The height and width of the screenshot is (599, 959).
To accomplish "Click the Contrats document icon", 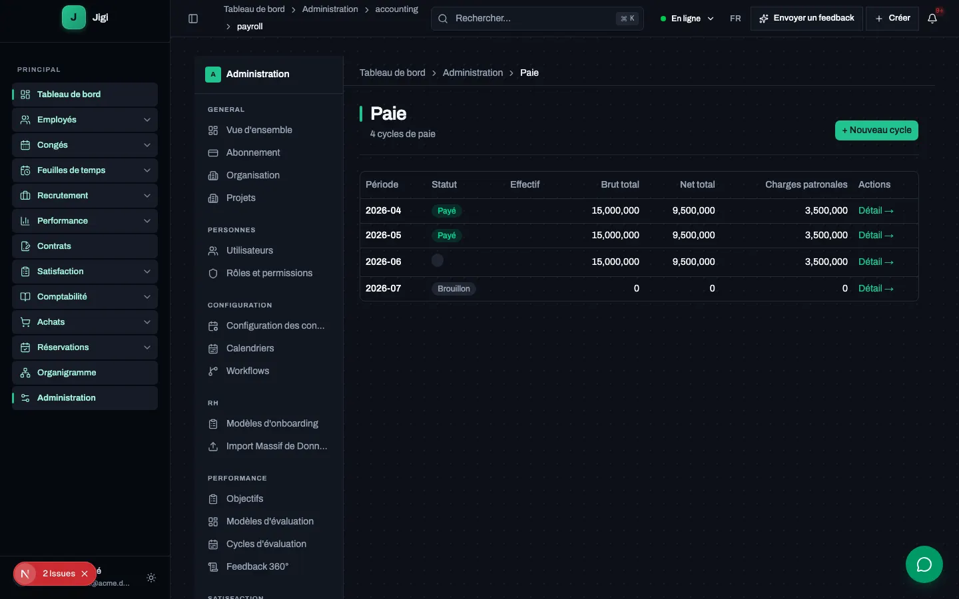I will [25, 246].
